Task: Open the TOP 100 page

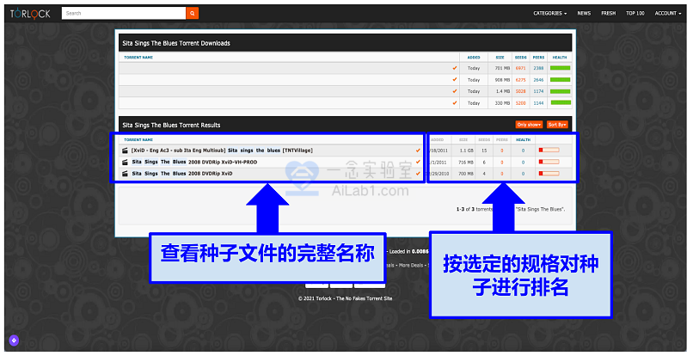Action: coord(635,13)
